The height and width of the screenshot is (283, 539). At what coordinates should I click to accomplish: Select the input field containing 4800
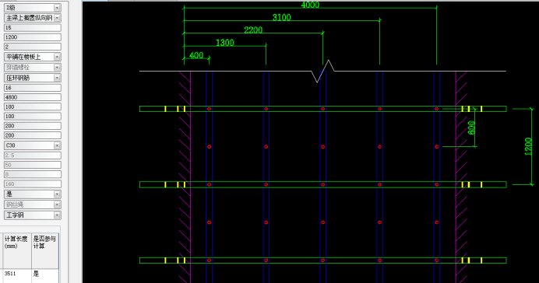(33, 97)
